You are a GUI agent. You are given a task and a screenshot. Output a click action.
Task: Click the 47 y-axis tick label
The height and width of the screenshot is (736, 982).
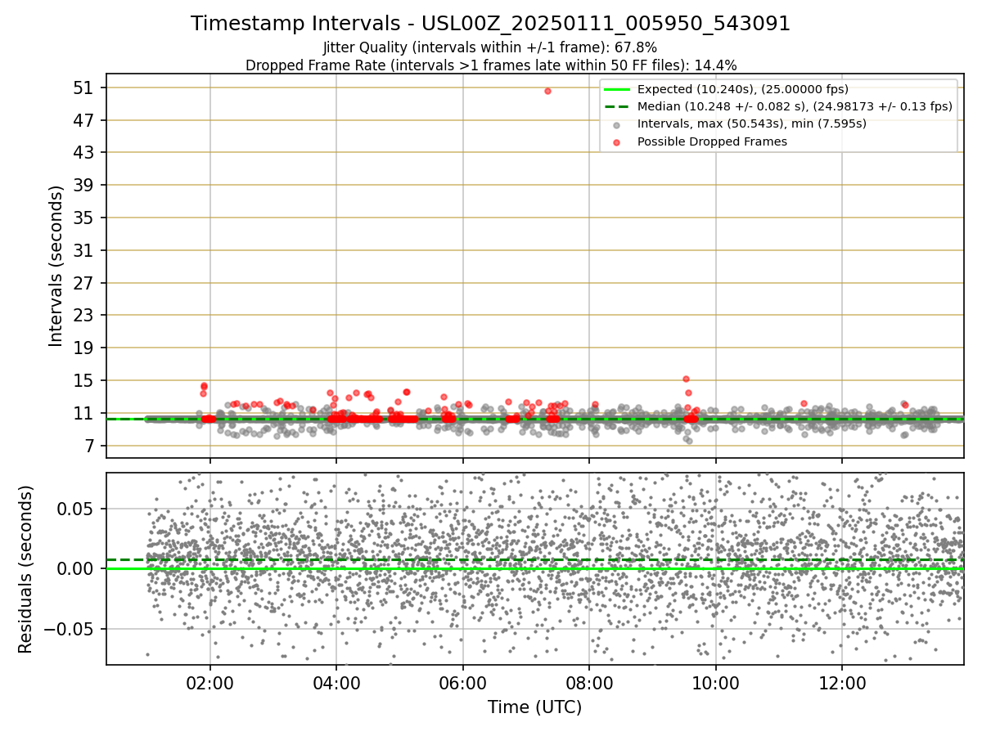pyautogui.click(x=85, y=120)
